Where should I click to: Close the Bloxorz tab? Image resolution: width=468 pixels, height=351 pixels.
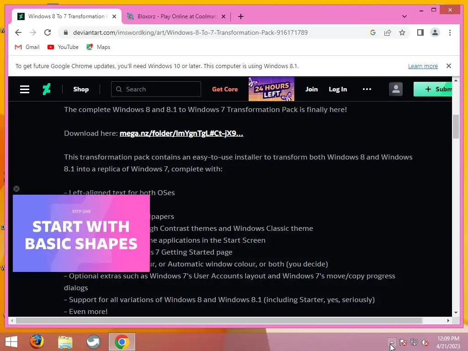click(223, 16)
